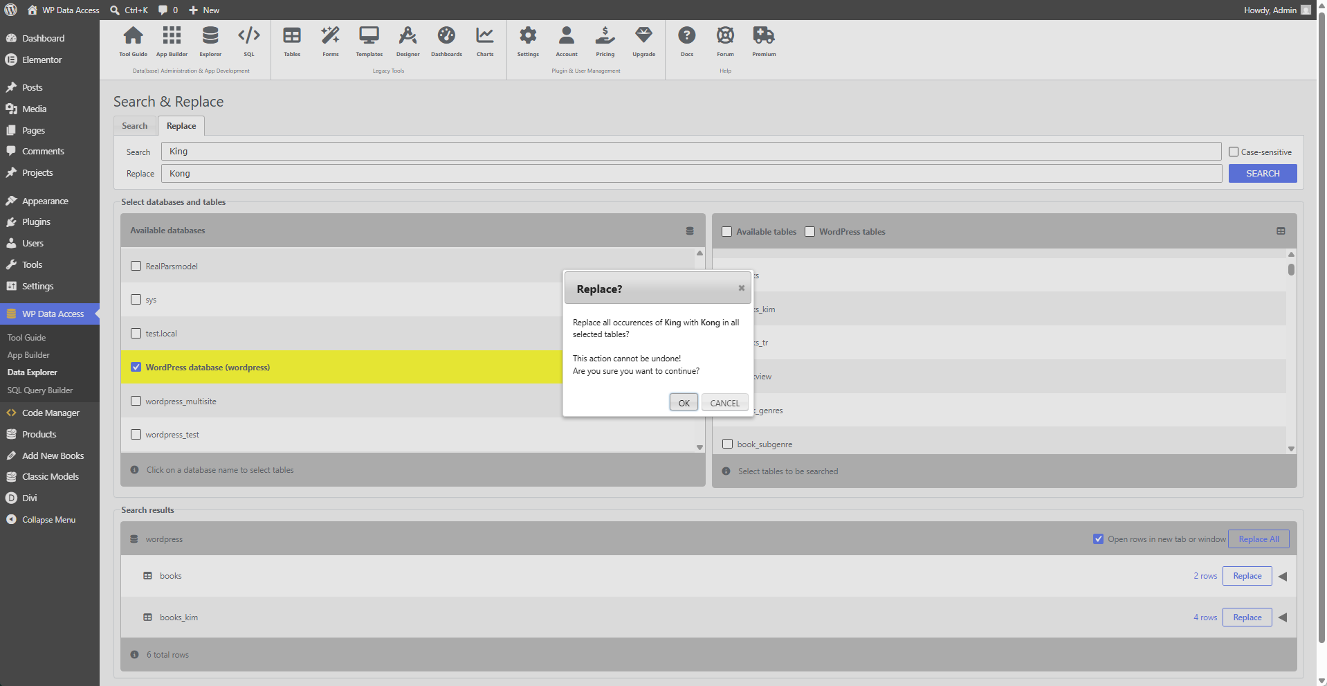Toggle the WordPress tables checkbox
This screenshot has height=686, width=1327.
click(x=809, y=232)
